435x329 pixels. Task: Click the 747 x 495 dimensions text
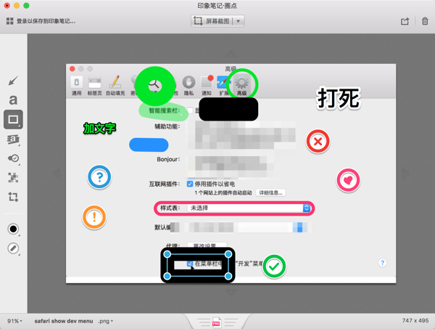coord(415,320)
